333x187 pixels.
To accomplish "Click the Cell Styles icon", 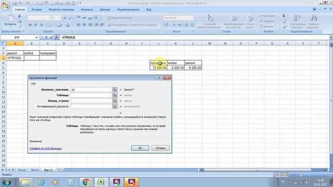I will tap(250, 18).
